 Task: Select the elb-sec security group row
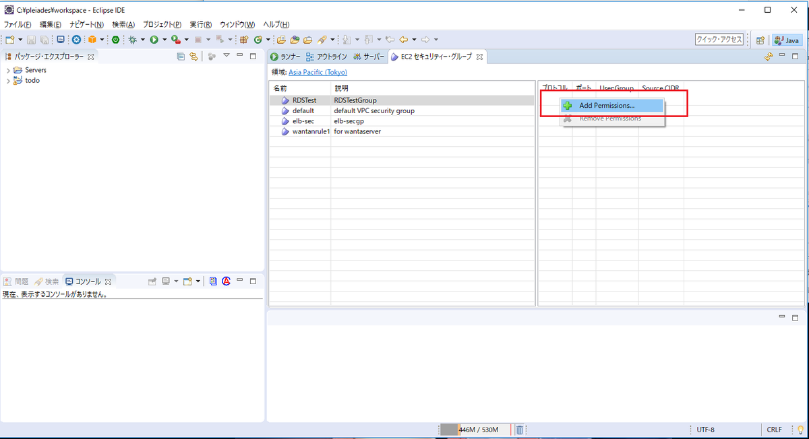(402, 121)
